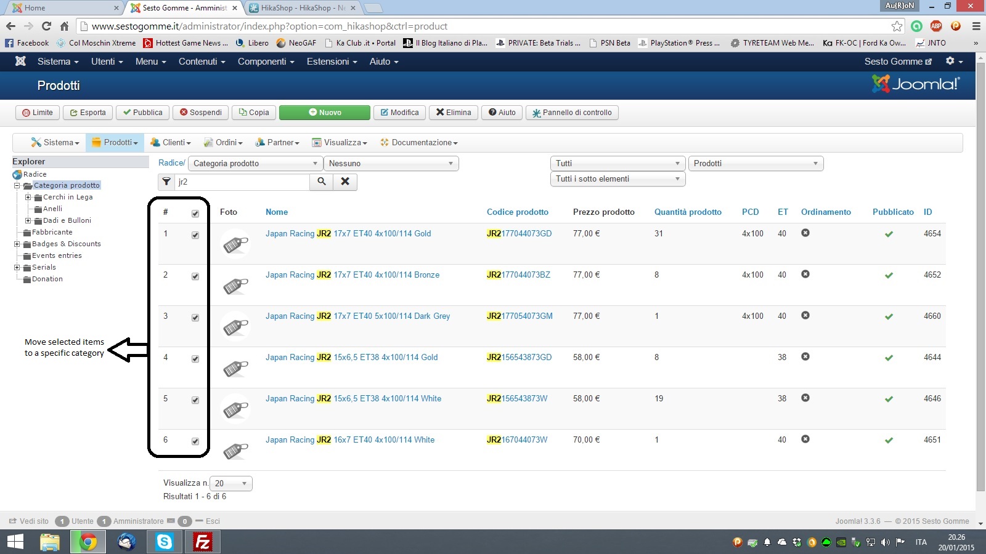
Task: Open the Chrome hamburger menu
Action: (976, 26)
